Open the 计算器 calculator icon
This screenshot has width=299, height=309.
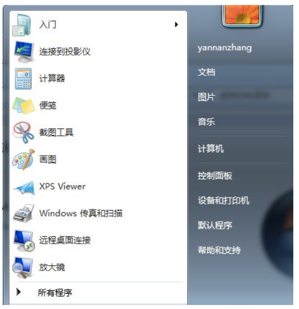click(x=23, y=78)
